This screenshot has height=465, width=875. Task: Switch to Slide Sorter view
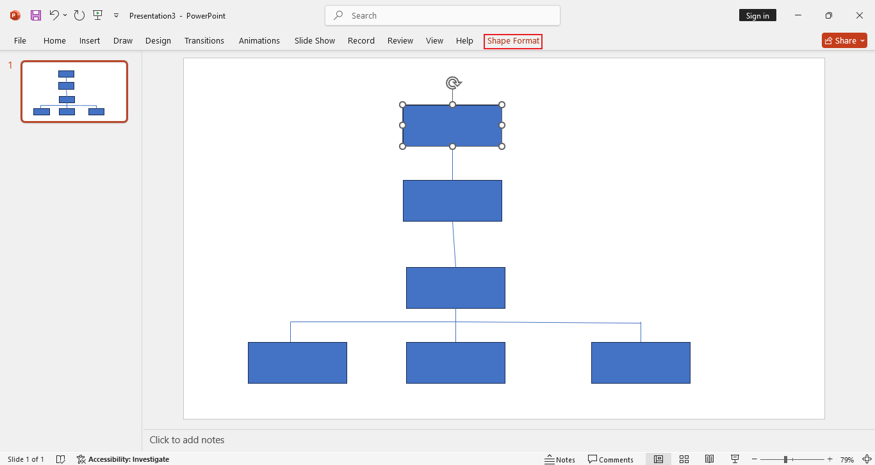[x=684, y=459]
